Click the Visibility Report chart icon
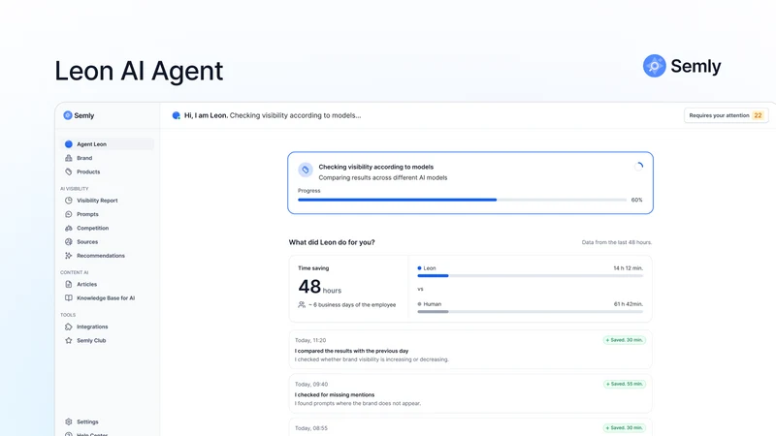 (x=68, y=201)
